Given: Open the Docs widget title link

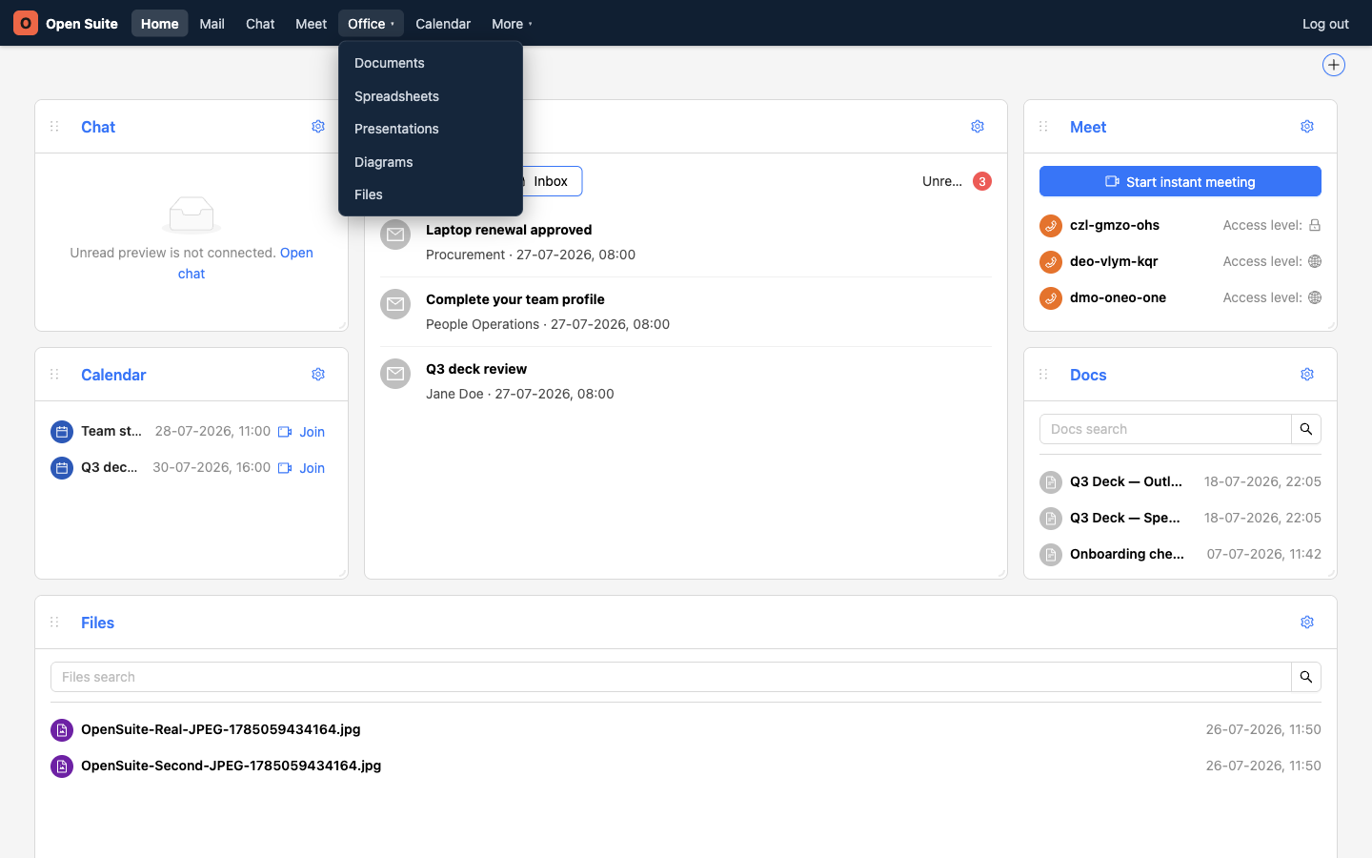Looking at the screenshot, I should (1088, 375).
